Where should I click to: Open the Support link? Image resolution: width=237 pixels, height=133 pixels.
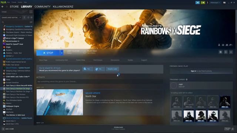click(x=144, y=60)
